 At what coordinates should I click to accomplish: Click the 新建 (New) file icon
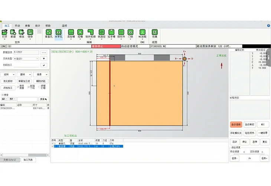[13, 33]
